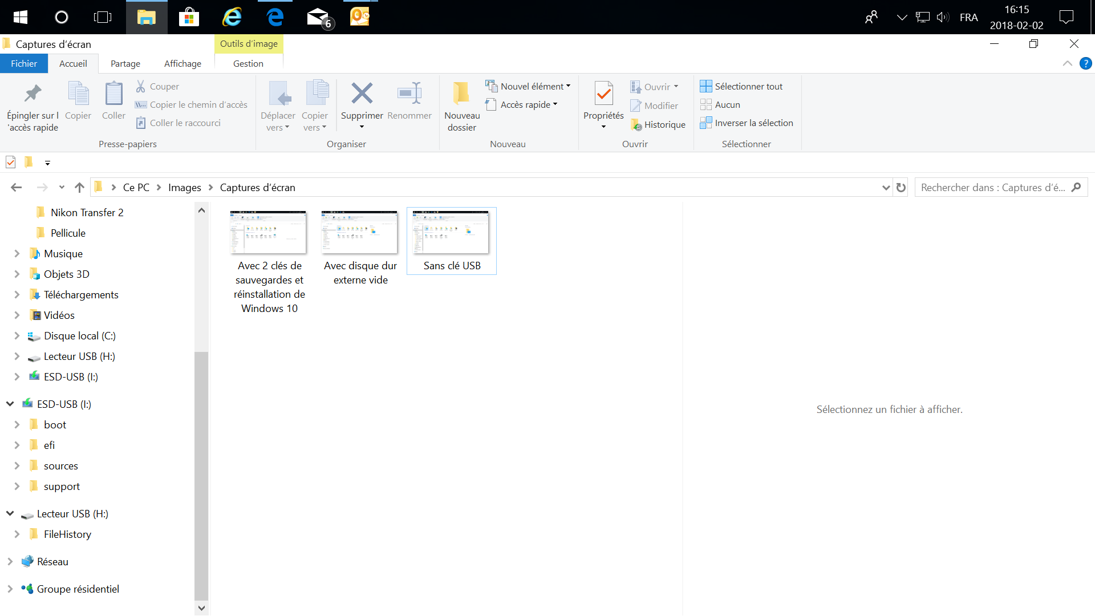Open the Fichier menu tab

click(24, 63)
